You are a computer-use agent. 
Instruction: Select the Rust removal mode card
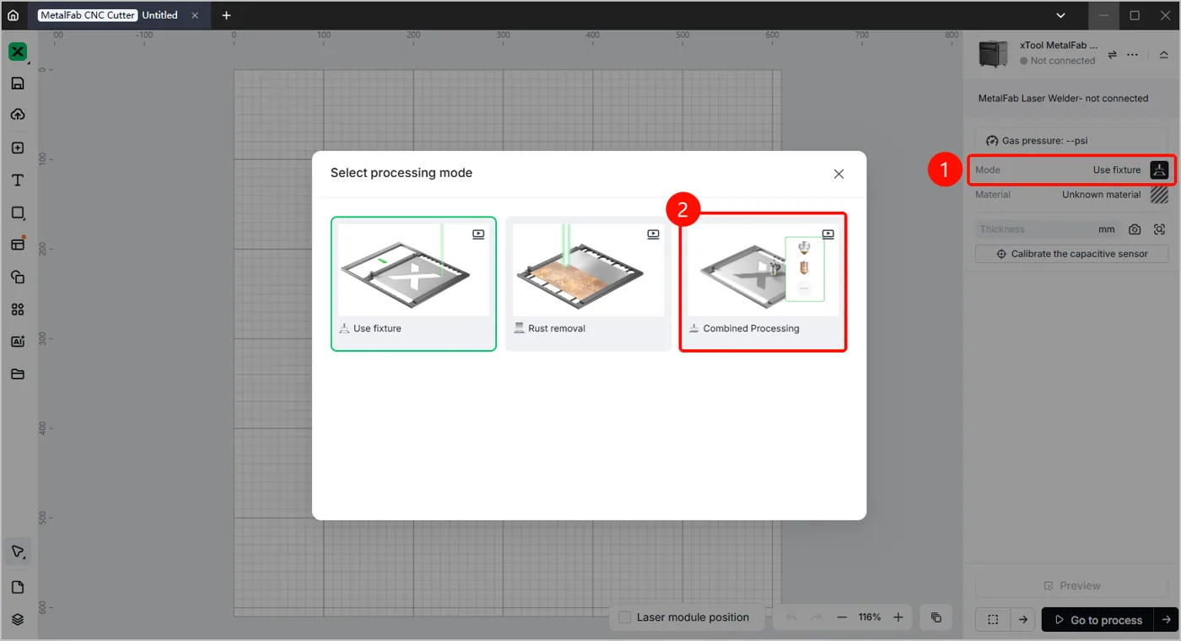[588, 283]
